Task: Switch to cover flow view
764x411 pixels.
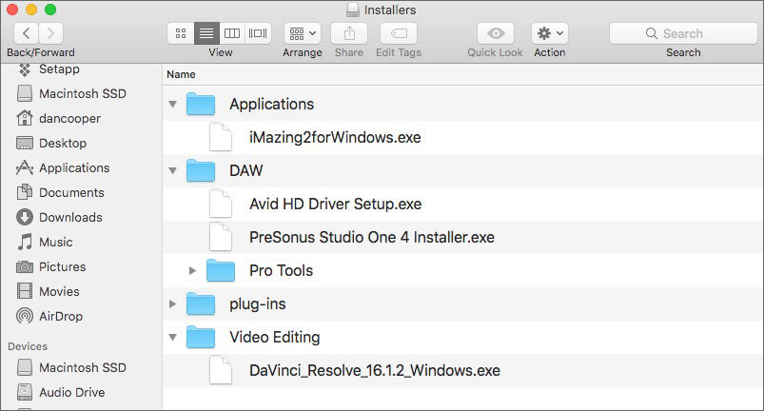Action: (258, 33)
